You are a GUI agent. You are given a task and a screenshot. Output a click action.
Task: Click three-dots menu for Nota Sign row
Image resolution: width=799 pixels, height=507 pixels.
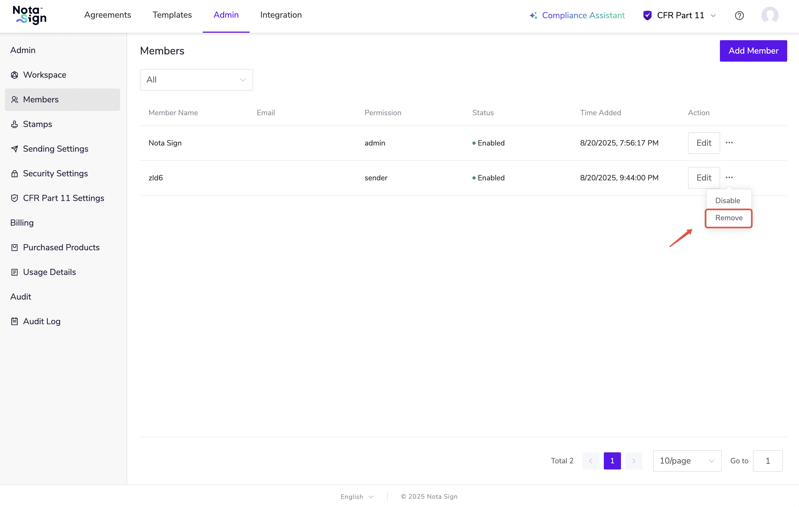[x=729, y=143]
